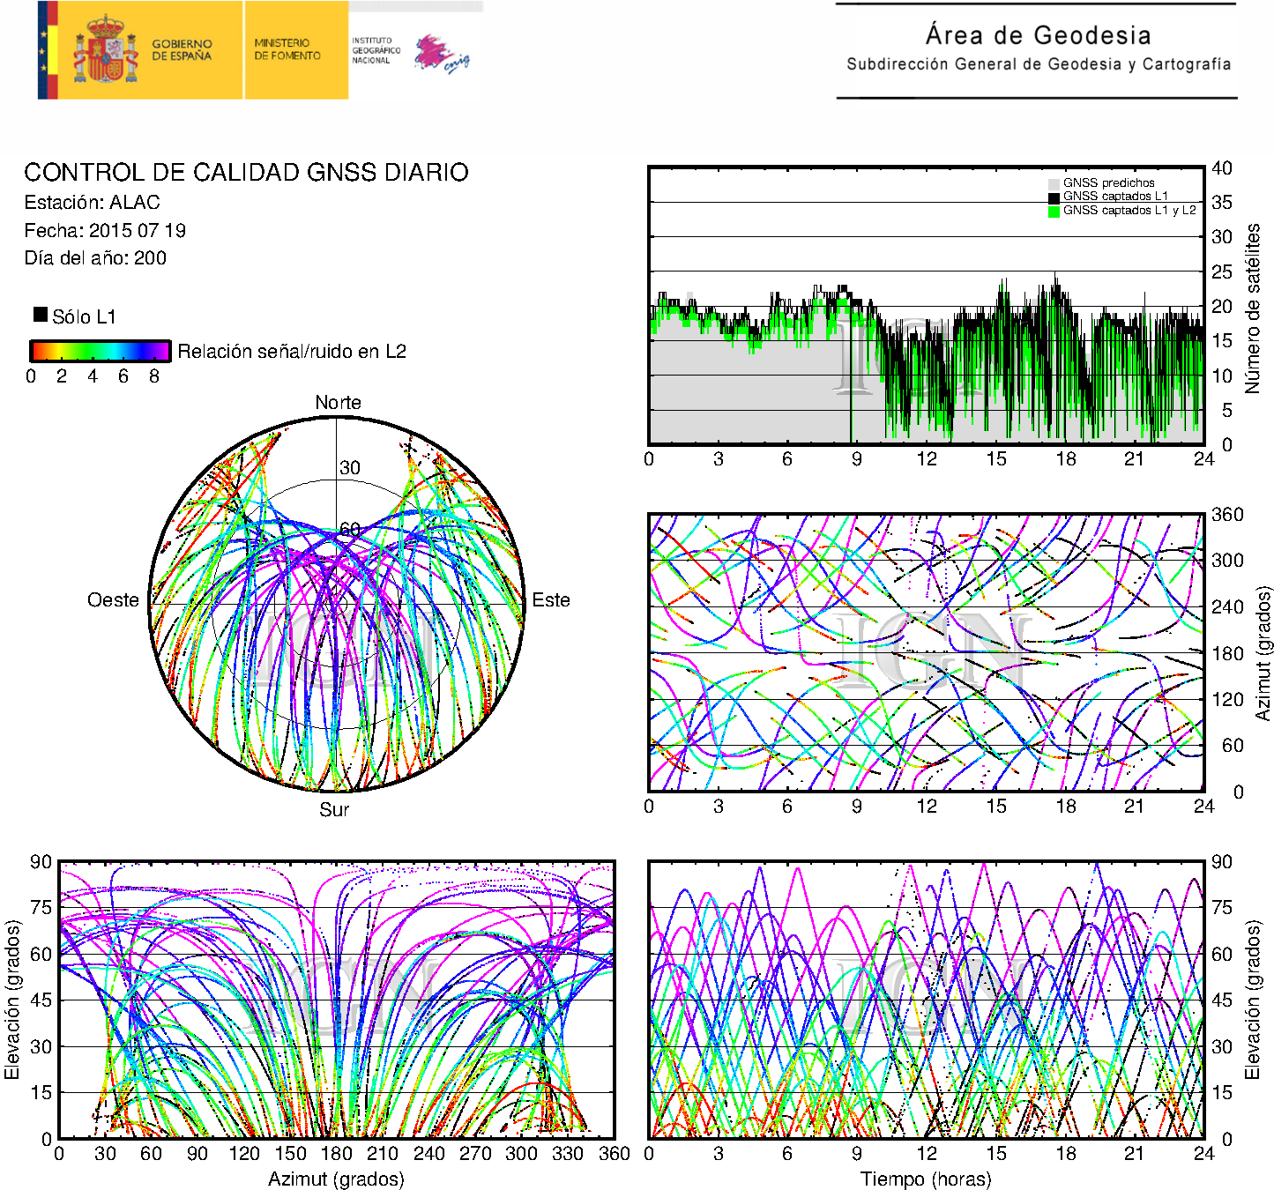Click the green GNSS captados L1 y L2 marker
The image size is (1274, 1190).
1054,211
